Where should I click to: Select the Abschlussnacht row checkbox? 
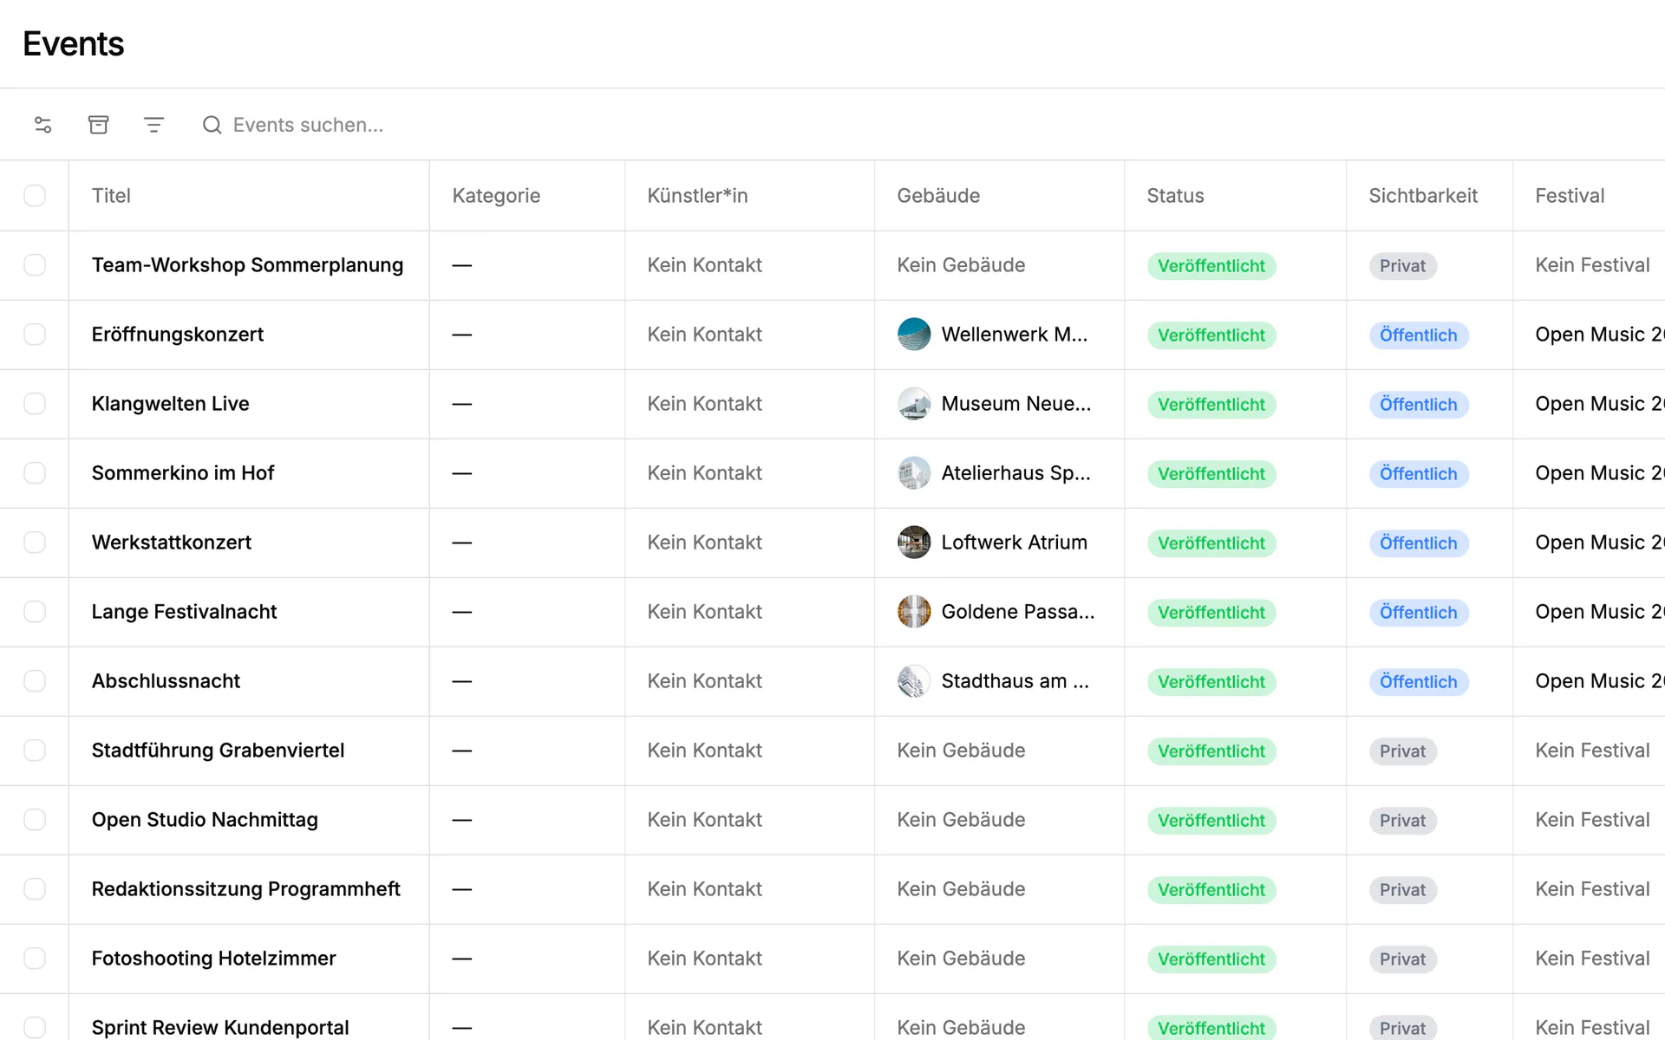[35, 681]
